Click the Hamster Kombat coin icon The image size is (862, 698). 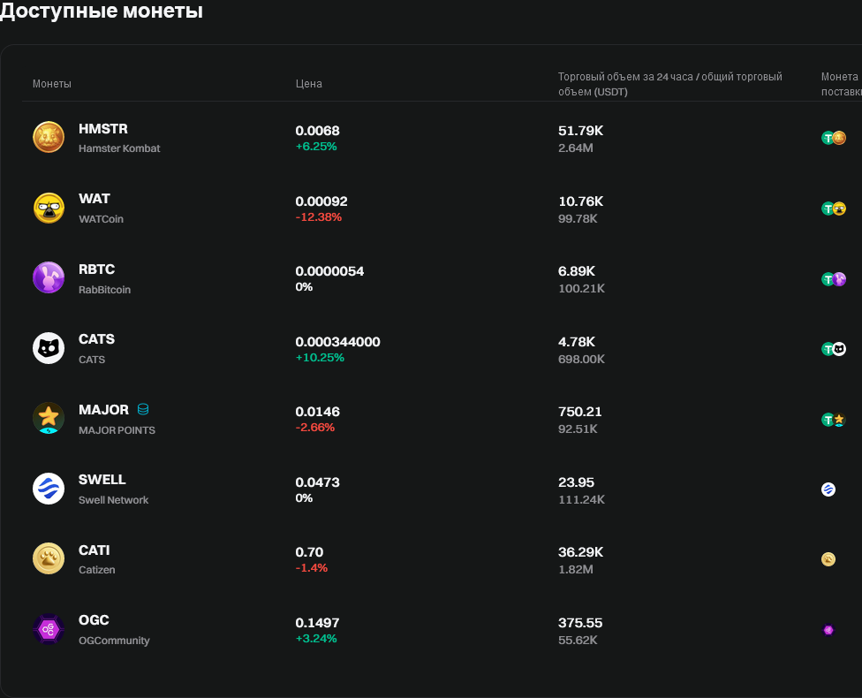(x=49, y=137)
